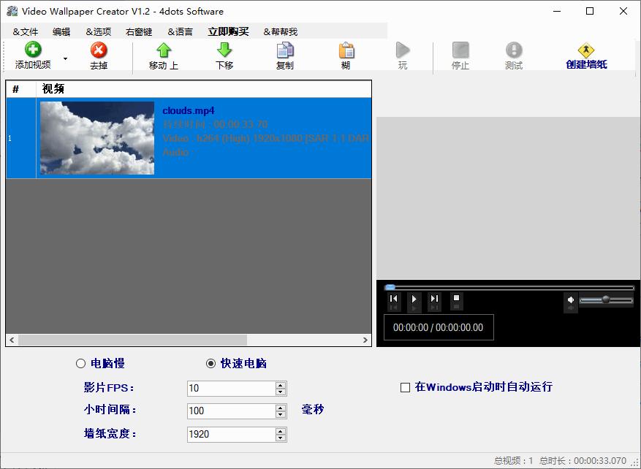Minimize the Video Wallpaper Creator window
The width and height of the screenshot is (641, 469).
pos(557,11)
